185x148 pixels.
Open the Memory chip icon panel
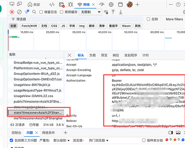[111, 5]
